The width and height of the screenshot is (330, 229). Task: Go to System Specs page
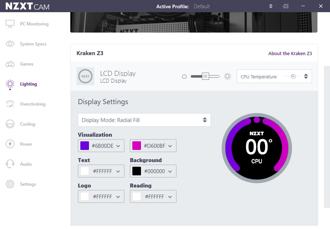pos(33,44)
